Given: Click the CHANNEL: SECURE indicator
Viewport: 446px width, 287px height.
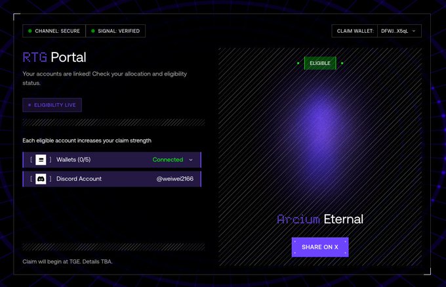Looking at the screenshot, I should [54, 31].
